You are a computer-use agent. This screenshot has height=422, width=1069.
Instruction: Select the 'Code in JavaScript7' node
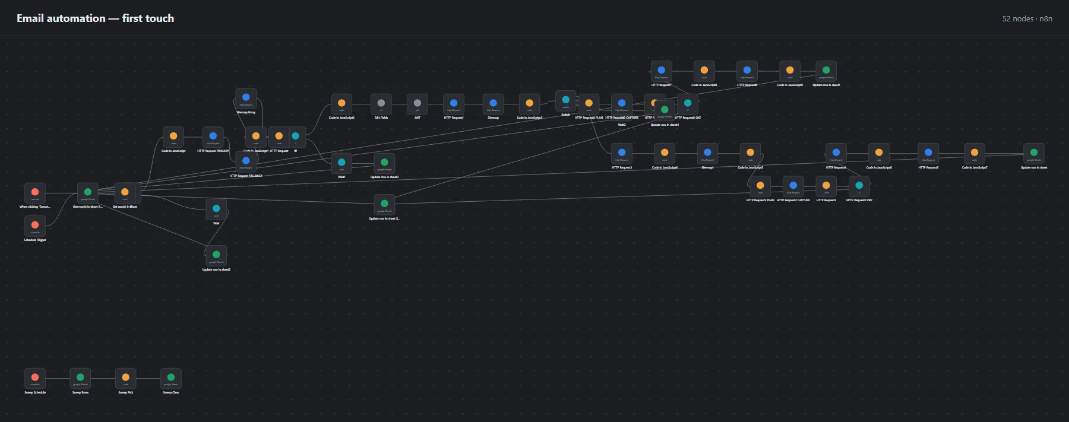(x=975, y=154)
